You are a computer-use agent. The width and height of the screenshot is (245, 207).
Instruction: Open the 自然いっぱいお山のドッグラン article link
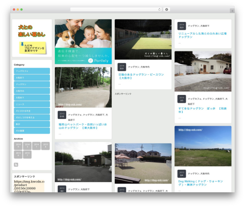pyautogui.click(x=83, y=126)
